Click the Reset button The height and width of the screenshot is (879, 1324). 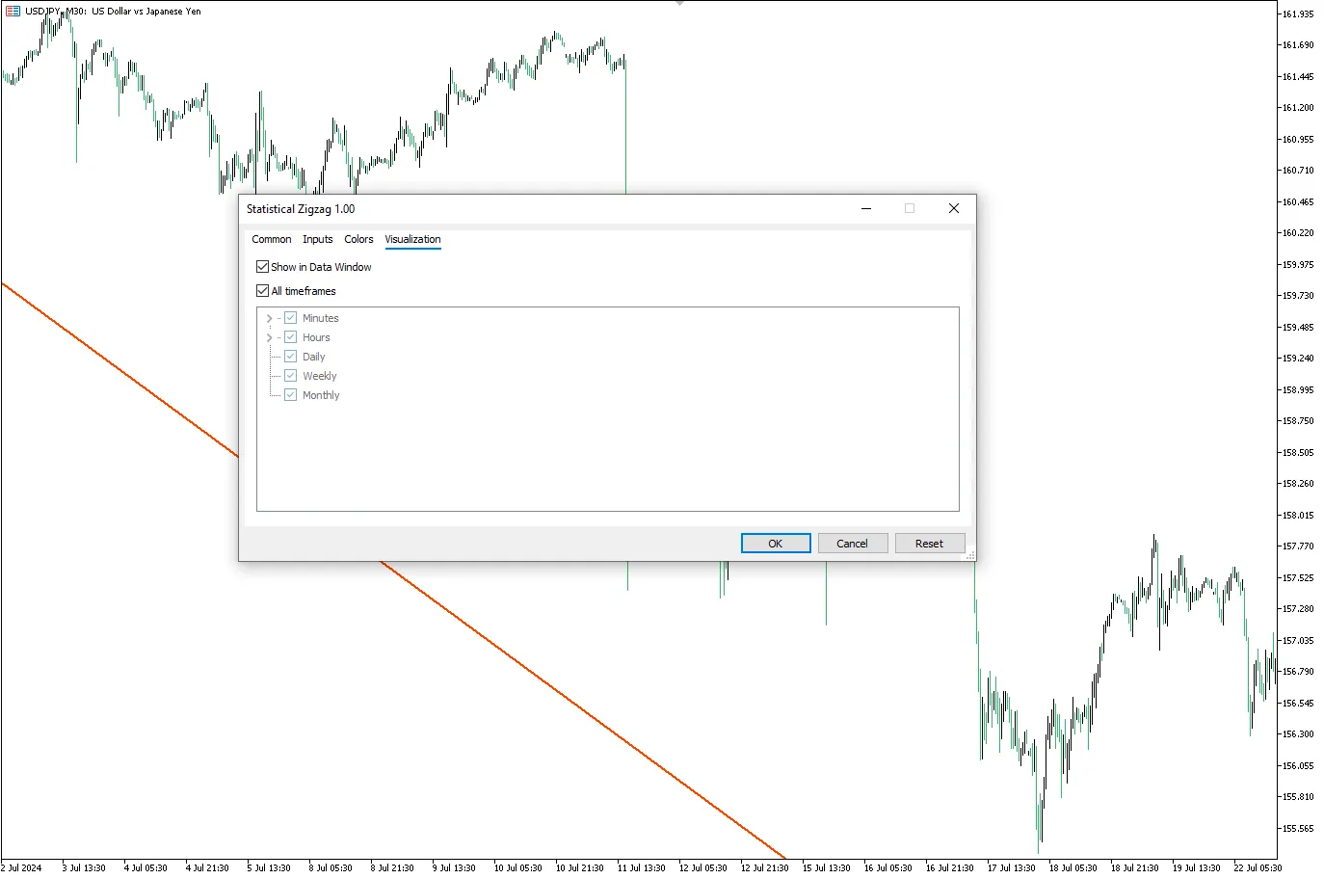click(930, 544)
